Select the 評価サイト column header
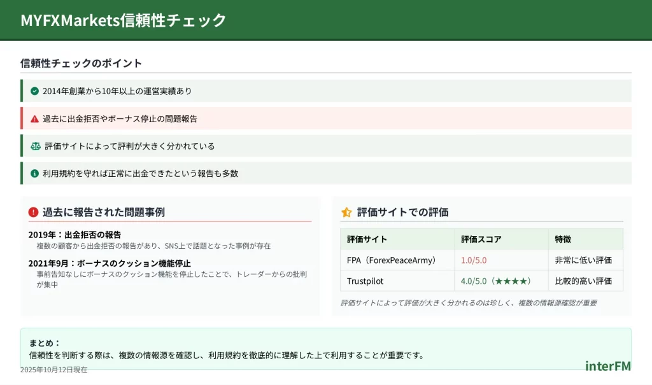The height and width of the screenshot is (385, 652). [x=367, y=239]
